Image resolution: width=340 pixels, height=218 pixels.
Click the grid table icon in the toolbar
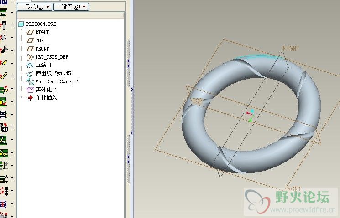(x=4, y=114)
